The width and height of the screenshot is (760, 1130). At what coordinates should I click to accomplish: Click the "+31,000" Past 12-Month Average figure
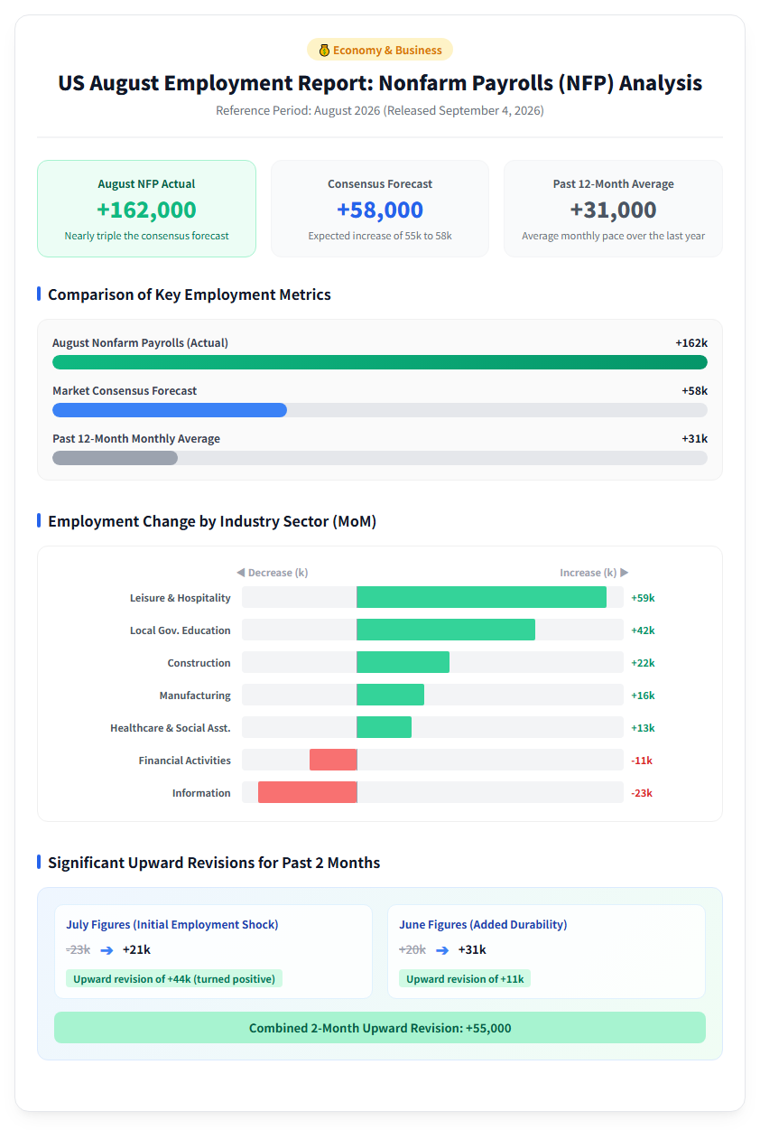pos(613,210)
